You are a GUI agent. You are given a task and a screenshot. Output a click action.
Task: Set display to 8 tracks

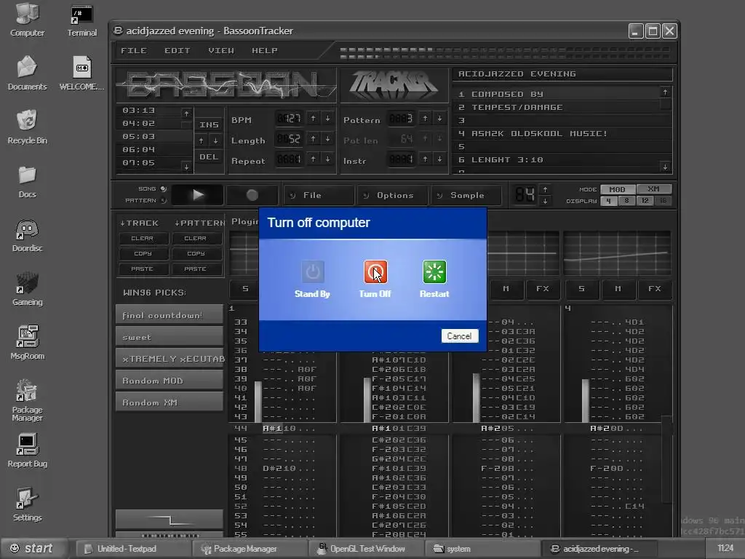[626, 201]
